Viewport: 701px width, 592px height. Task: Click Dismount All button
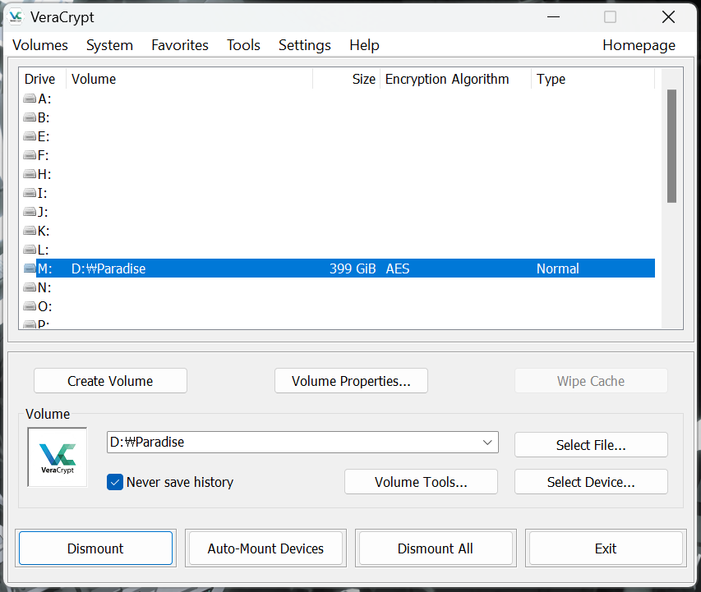436,548
